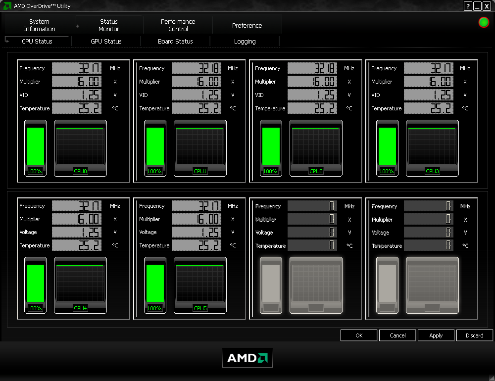
Task: Click the help question mark button
Action: pos(468,6)
